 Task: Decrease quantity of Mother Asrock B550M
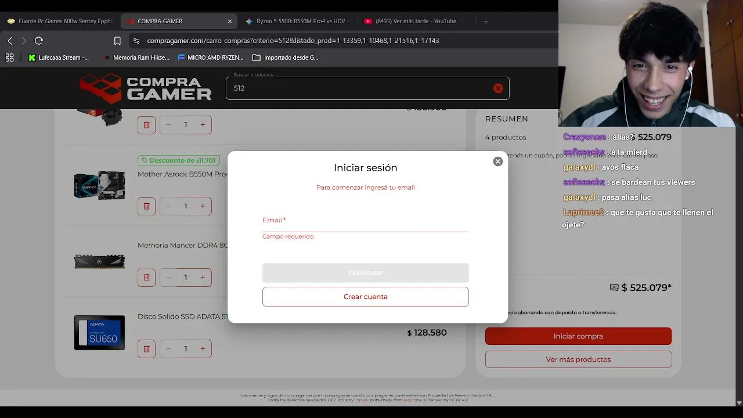168,206
